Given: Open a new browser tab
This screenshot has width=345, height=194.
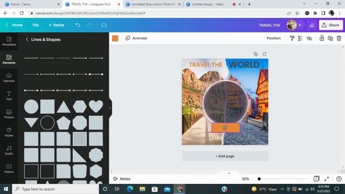Looking at the screenshot, I should (x=249, y=4).
